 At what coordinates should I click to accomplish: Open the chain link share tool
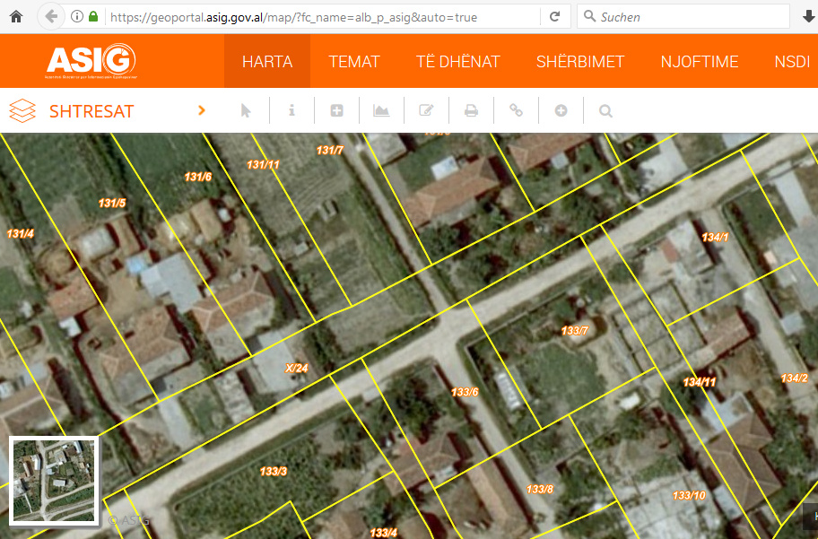pos(516,111)
